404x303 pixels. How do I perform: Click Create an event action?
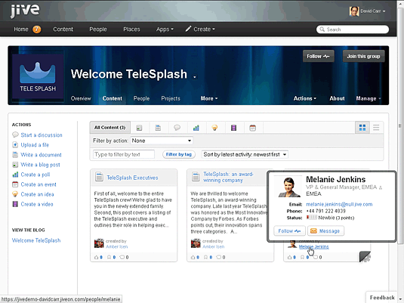[x=39, y=184]
